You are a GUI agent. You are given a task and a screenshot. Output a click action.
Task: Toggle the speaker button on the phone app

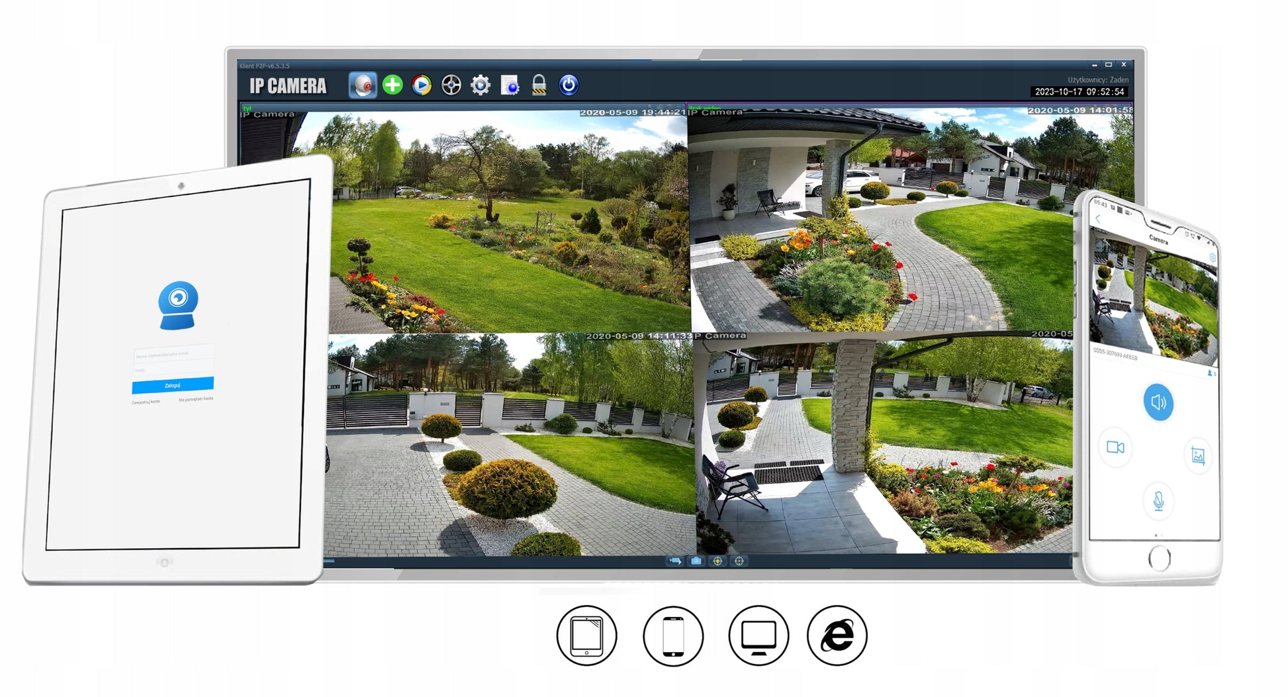click(1158, 402)
